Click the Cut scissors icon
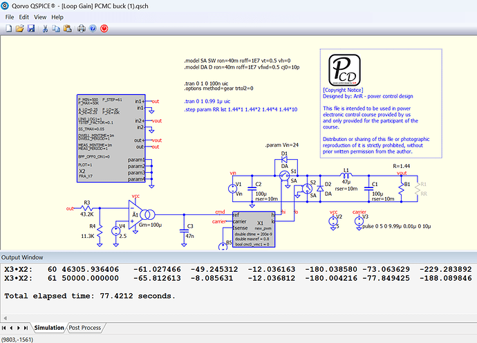 (44, 28)
